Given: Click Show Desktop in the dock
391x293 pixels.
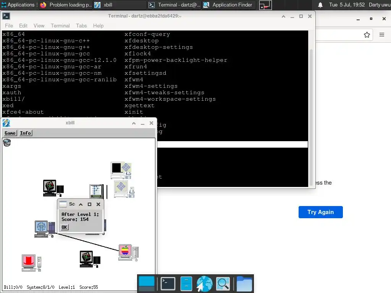Looking at the screenshot, I should [147, 283].
